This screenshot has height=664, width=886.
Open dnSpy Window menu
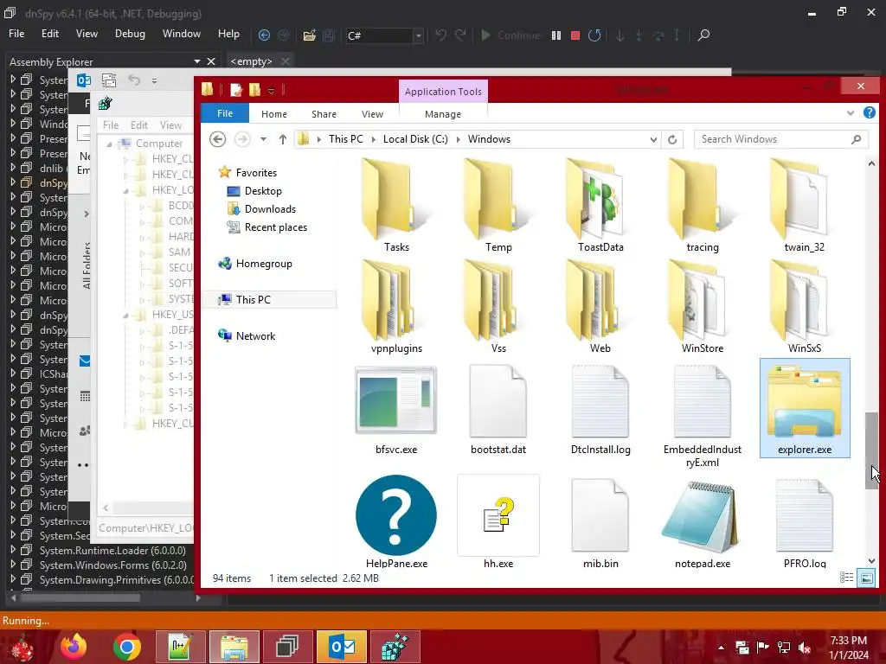coord(182,34)
